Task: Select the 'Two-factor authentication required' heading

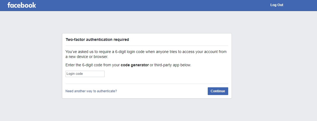Action: (x=97, y=40)
